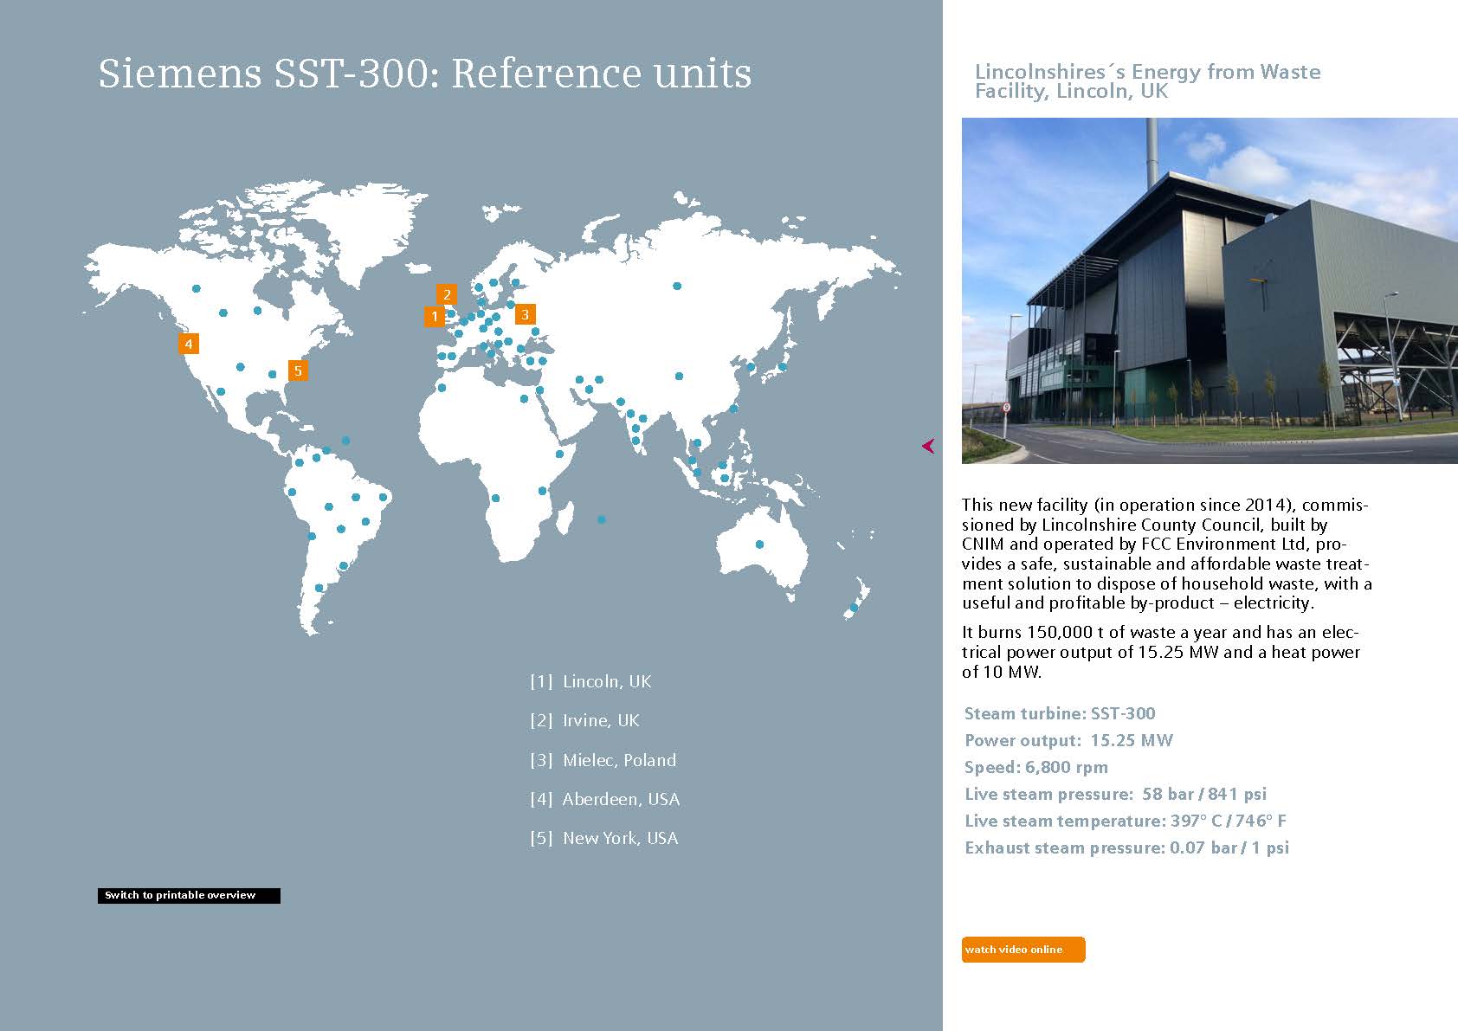Click the pink arrow beside the photo

click(928, 446)
